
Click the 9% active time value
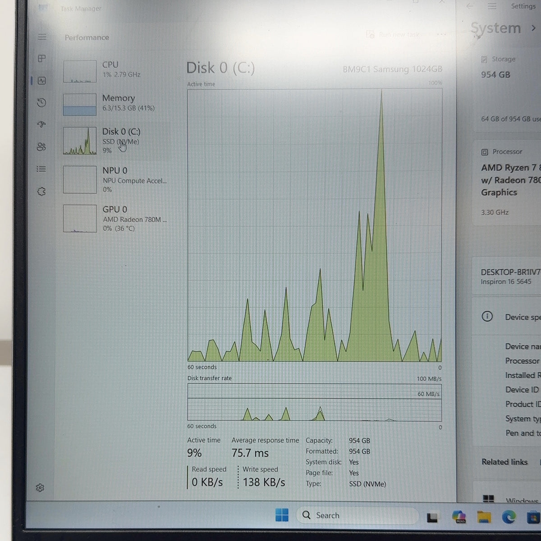click(x=195, y=453)
